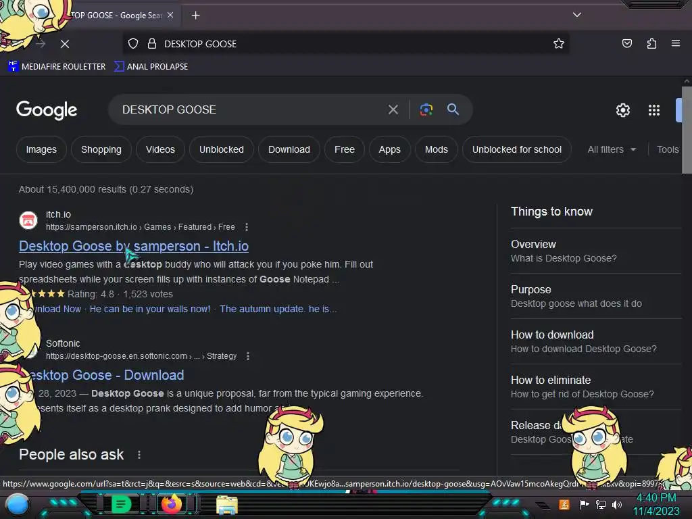Bookmark this page with the star icon
Screen dimensions: 692x519
point(559,44)
